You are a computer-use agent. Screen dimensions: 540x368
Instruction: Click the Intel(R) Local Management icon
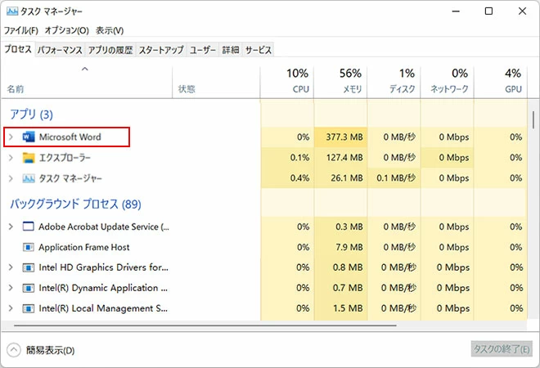29,308
